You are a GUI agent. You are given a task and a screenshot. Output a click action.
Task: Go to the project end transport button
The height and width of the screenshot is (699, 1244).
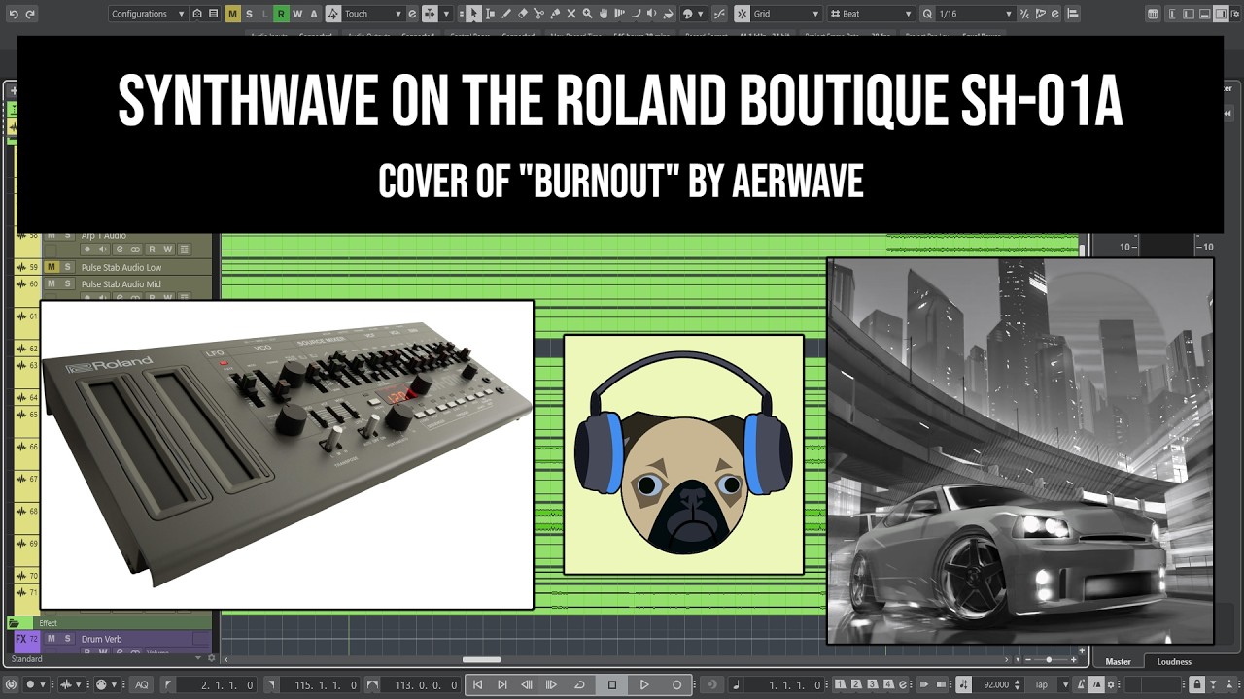tap(502, 684)
